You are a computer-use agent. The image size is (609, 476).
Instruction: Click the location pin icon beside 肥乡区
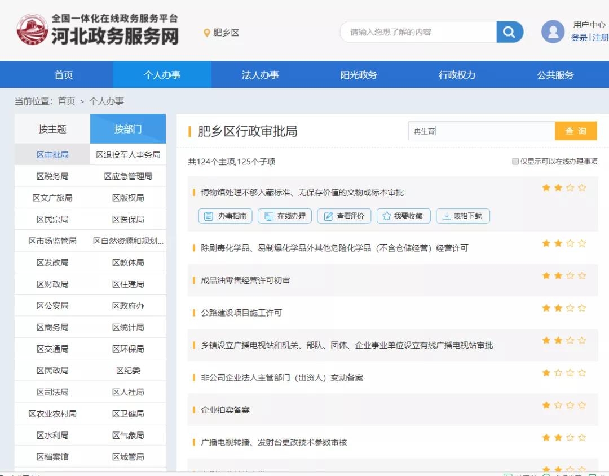click(207, 33)
